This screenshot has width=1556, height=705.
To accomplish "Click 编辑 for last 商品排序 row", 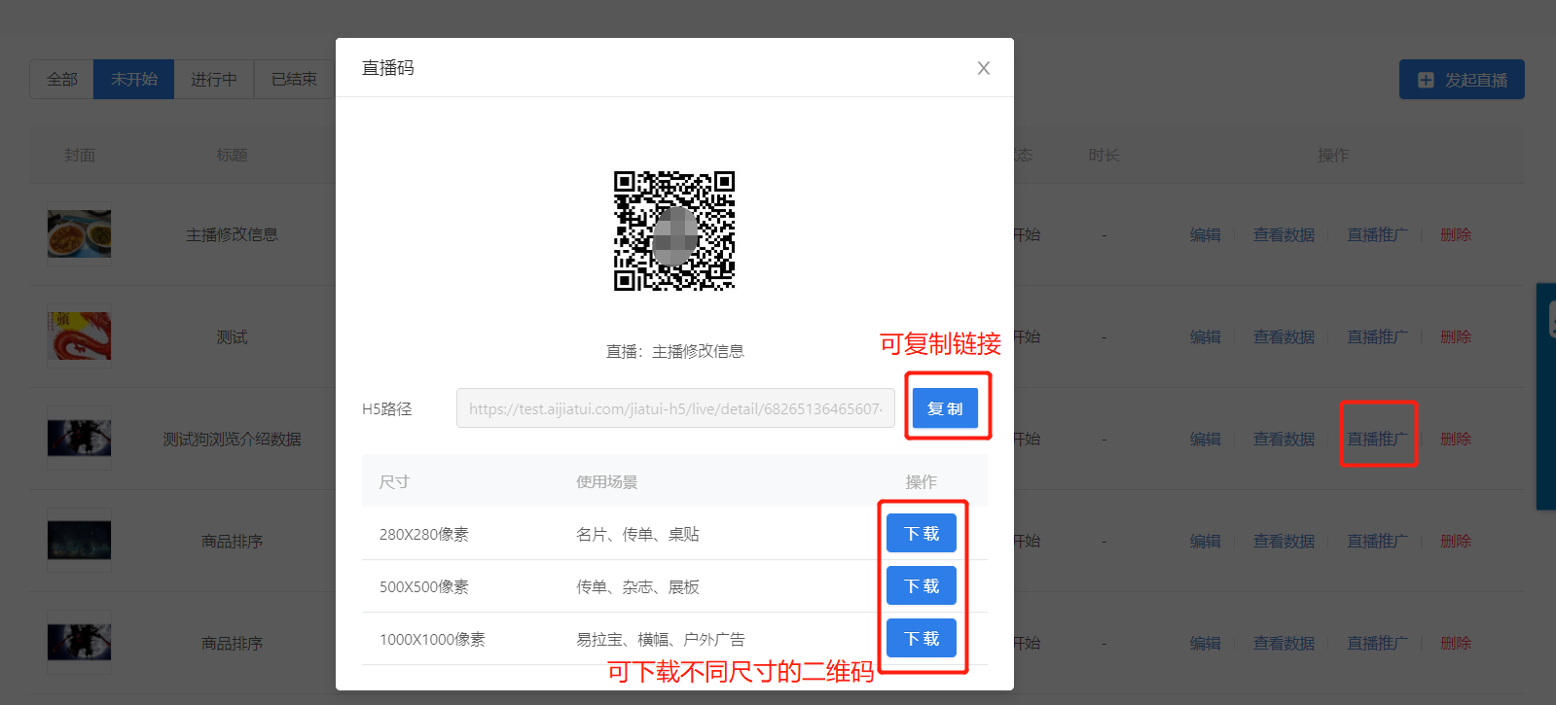I will click(1205, 643).
